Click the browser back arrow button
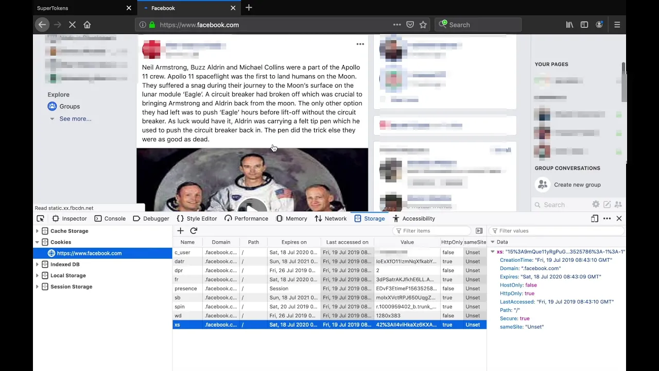Screen dimensions: 659x371 [42, 25]
